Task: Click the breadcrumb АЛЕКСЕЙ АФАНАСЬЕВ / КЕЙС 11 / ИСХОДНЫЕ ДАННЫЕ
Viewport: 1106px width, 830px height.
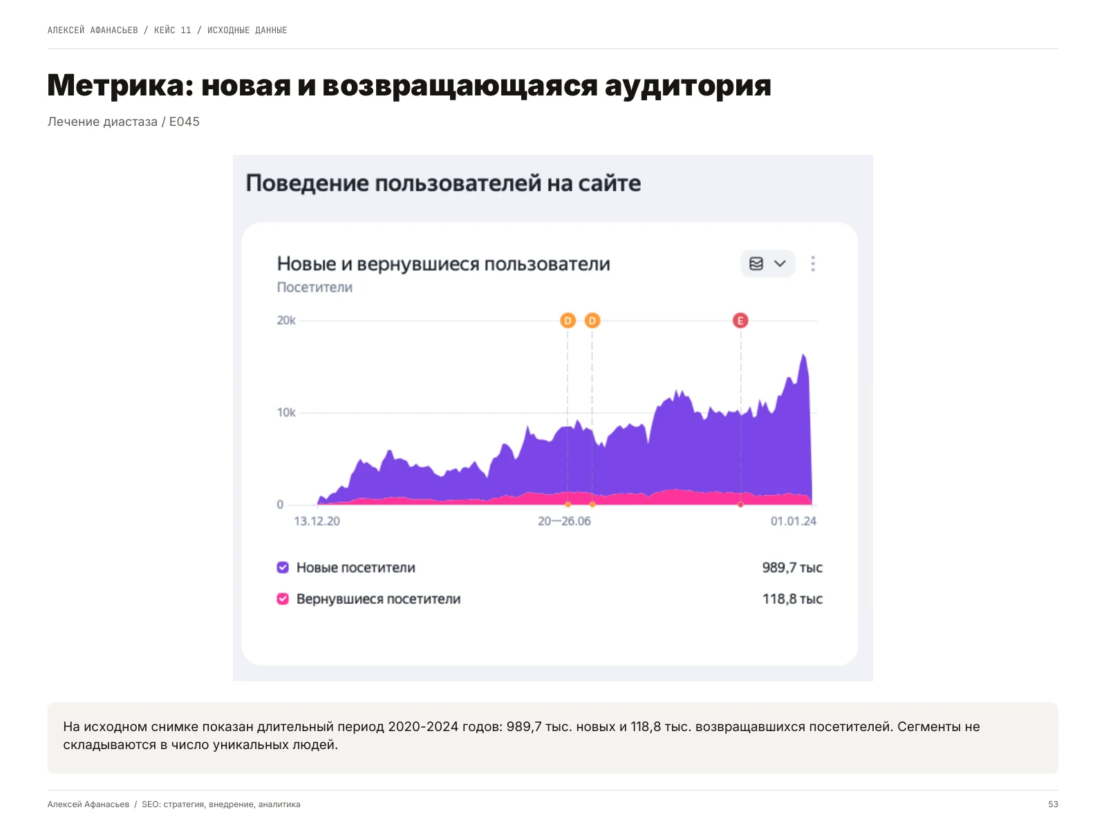Action: (x=167, y=30)
